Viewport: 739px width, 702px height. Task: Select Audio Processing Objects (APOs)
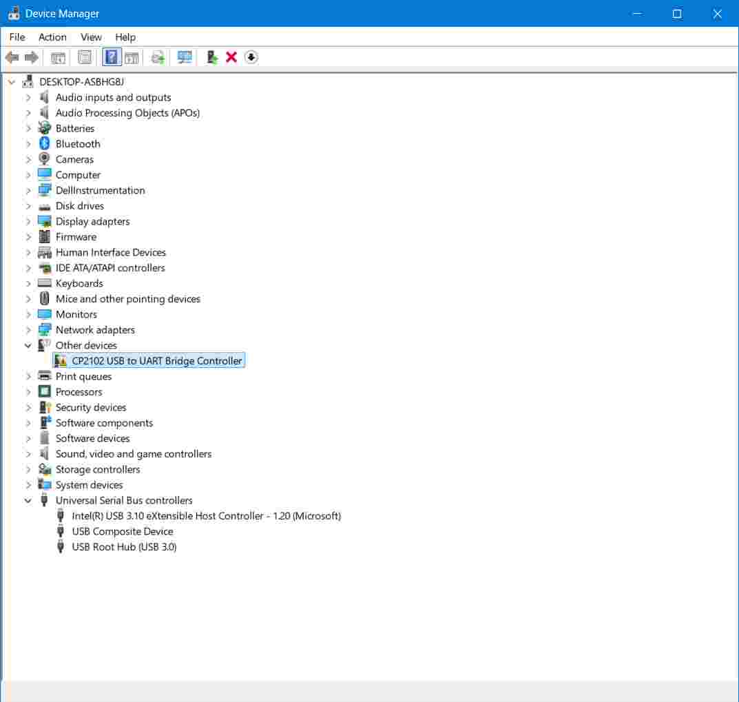click(127, 113)
